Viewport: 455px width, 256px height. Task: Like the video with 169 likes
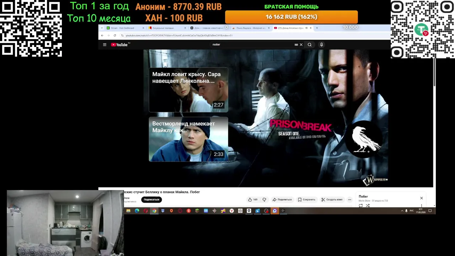point(253,199)
